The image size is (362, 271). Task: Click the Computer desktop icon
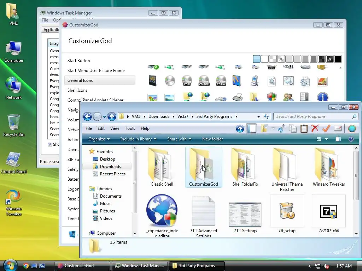(x=14, y=52)
